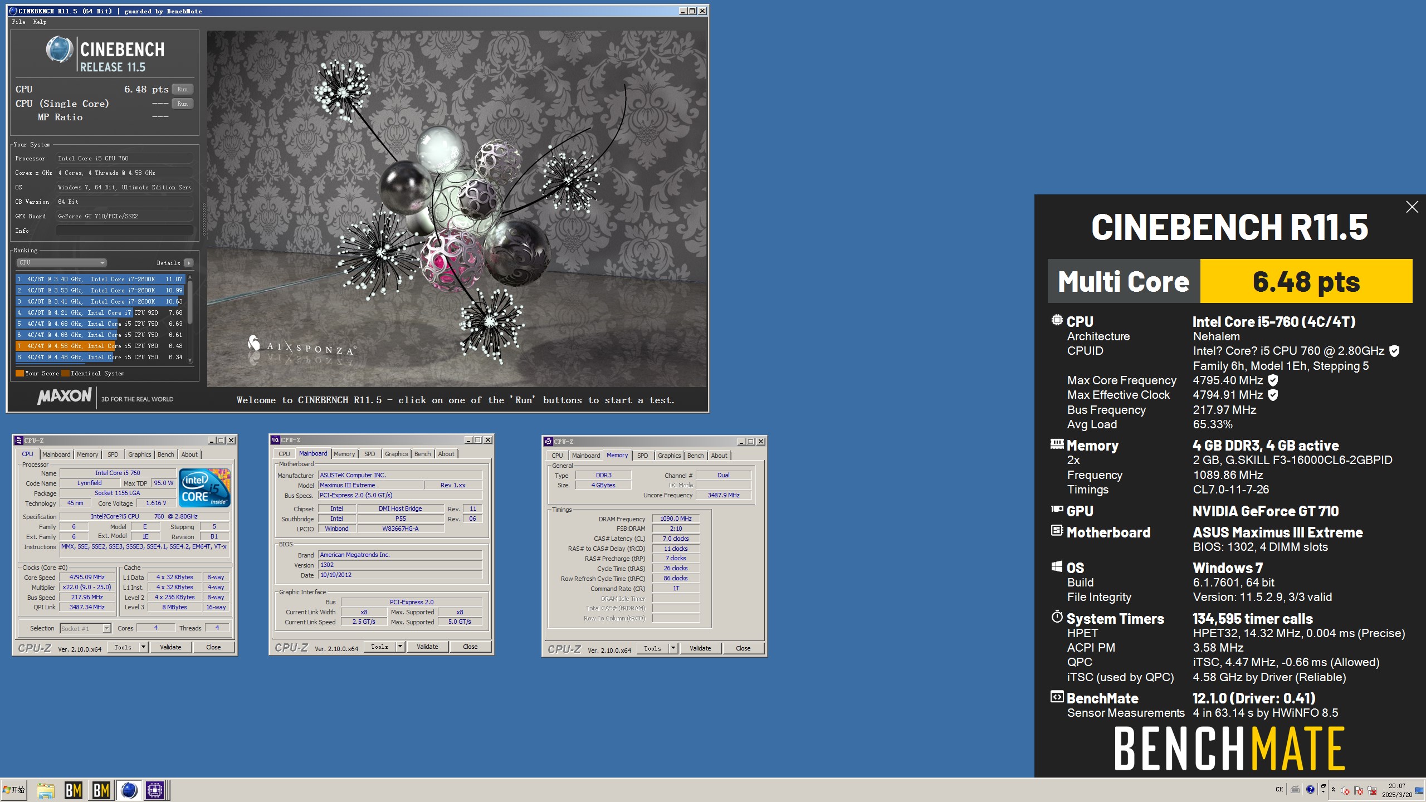
Task: Click the language bar keyboard icon
Action: [1295, 789]
